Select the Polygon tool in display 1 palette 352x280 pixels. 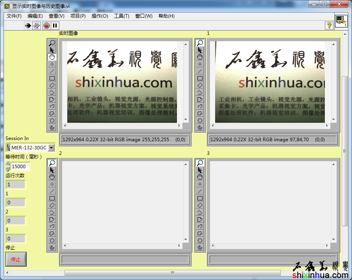click(x=200, y=99)
